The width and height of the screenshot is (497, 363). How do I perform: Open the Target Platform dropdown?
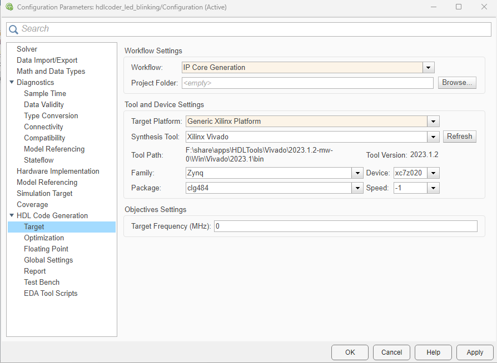coord(433,121)
